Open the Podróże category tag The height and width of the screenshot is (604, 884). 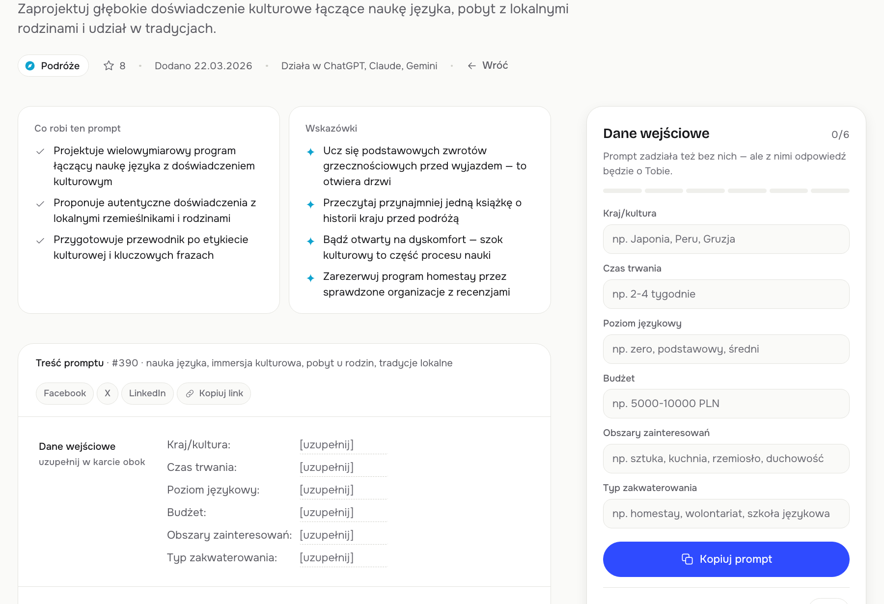pos(53,66)
